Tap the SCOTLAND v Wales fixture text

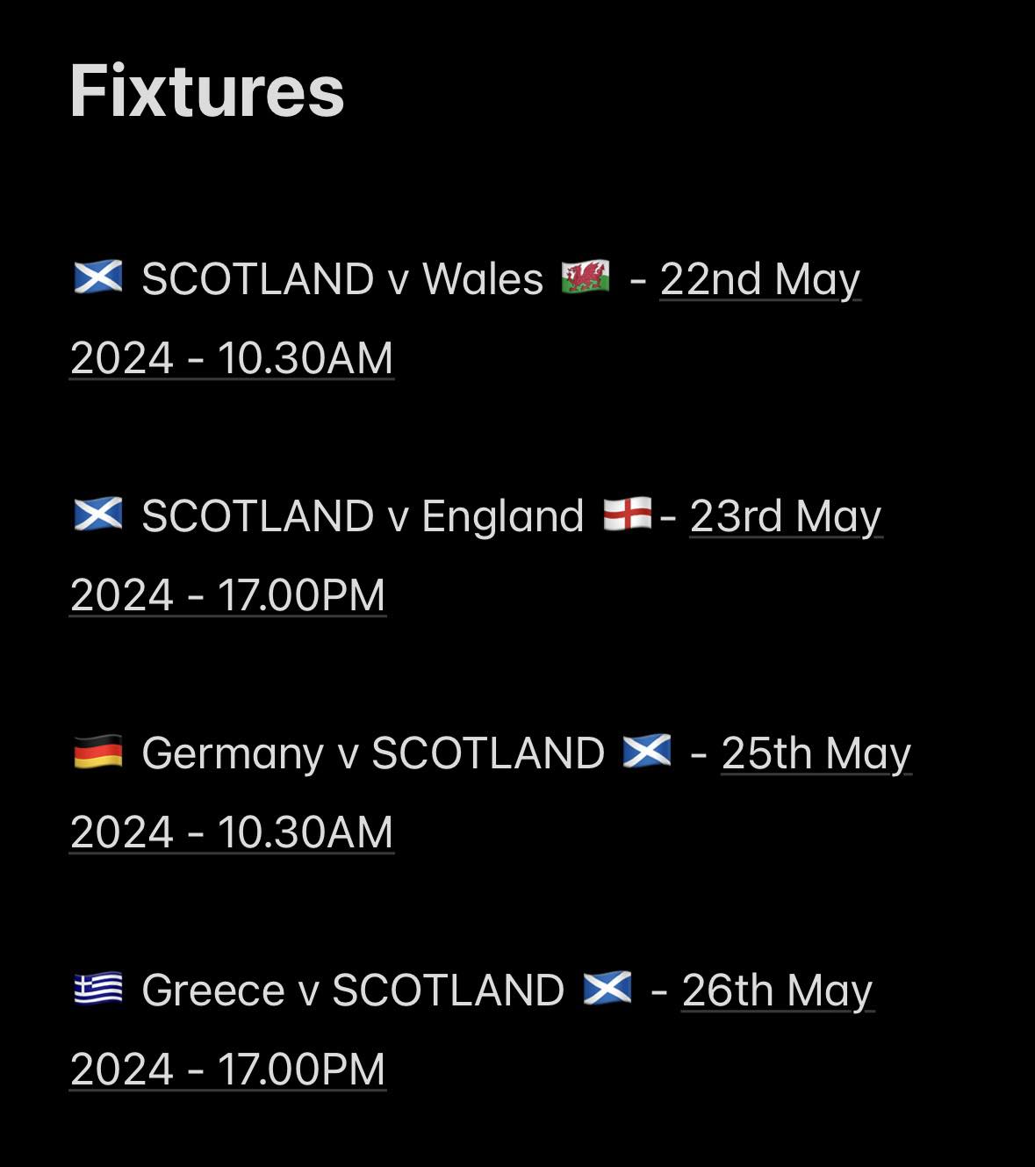coord(342,279)
